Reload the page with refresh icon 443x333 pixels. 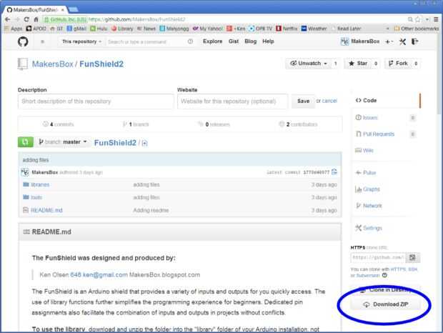(x=26, y=19)
